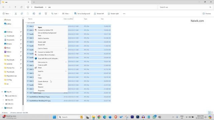214x120 pixels.
Task: Open the New dropdown in the toolbar
Action: [6, 14]
